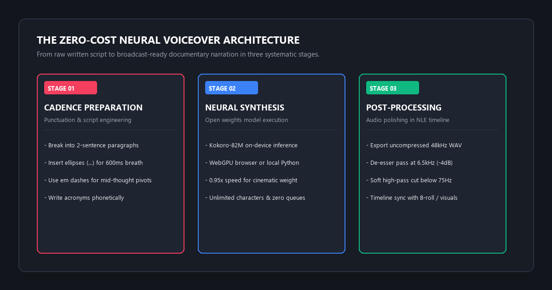
Task: Click 'Write acronyms phonetically' line
Action: click(84, 198)
